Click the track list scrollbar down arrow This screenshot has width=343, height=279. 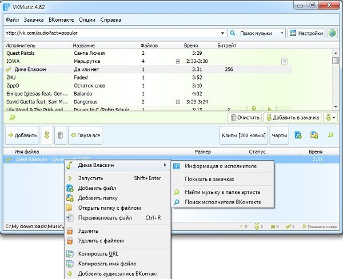tap(336, 107)
